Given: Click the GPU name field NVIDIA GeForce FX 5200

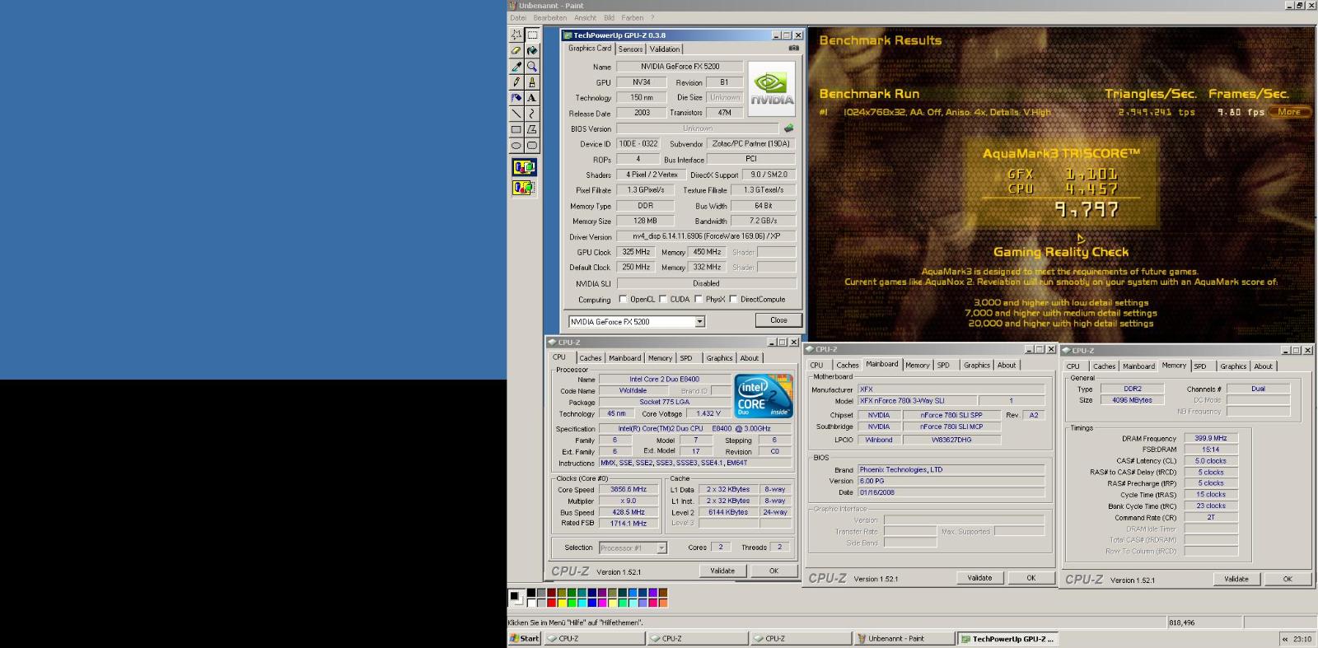Looking at the screenshot, I should tap(680, 67).
